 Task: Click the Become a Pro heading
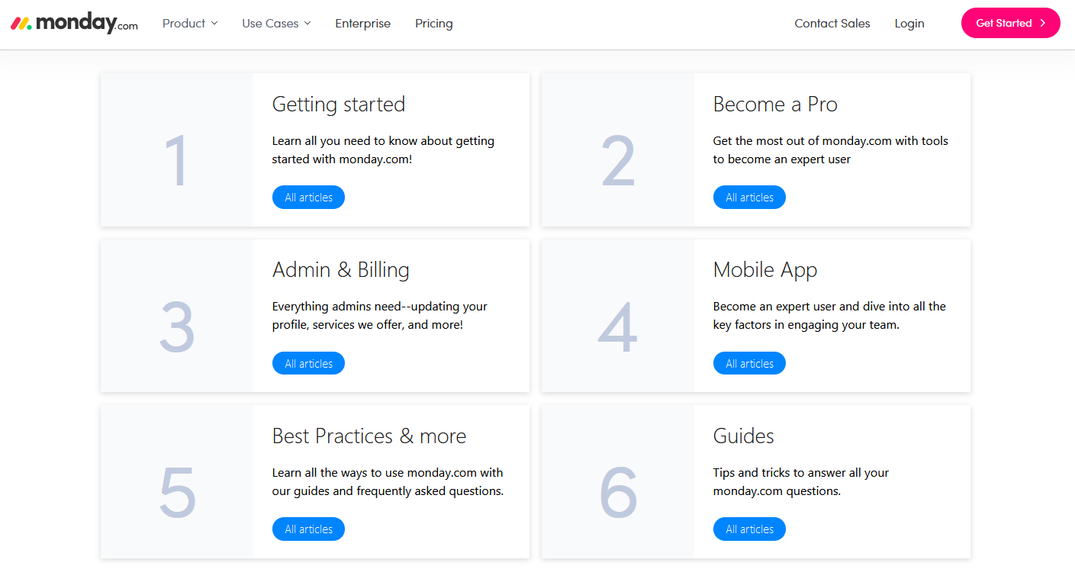775,105
